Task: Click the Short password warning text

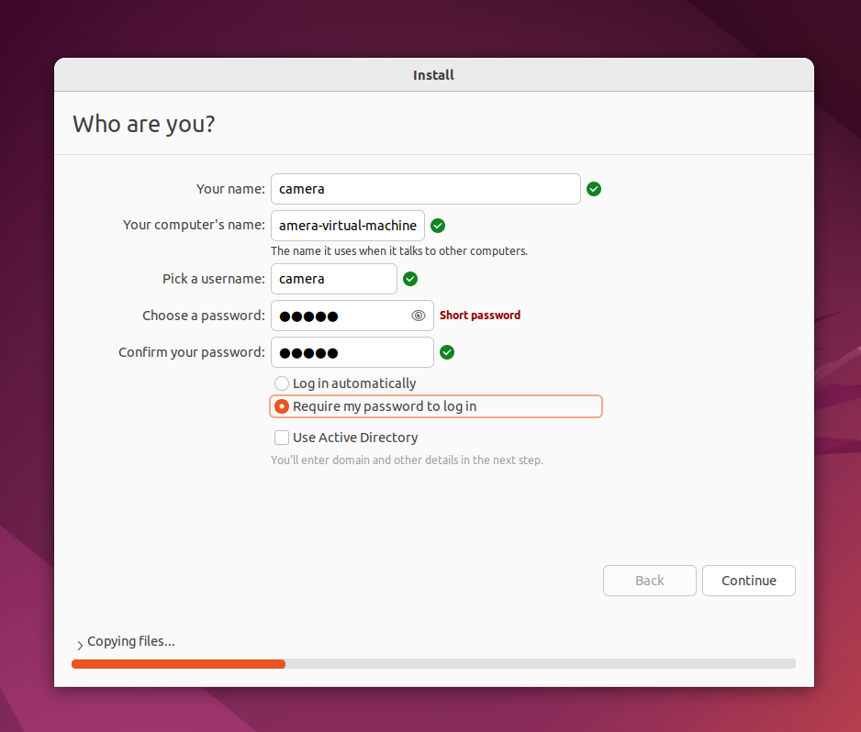Action: click(x=480, y=316)
